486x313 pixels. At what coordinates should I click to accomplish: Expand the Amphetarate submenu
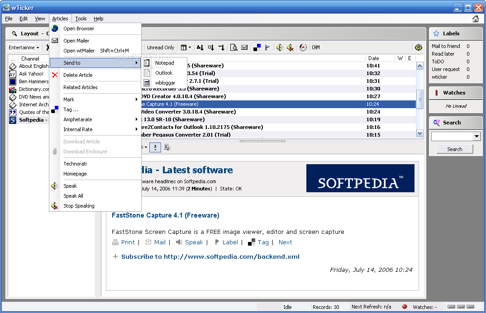pos(95,119)
